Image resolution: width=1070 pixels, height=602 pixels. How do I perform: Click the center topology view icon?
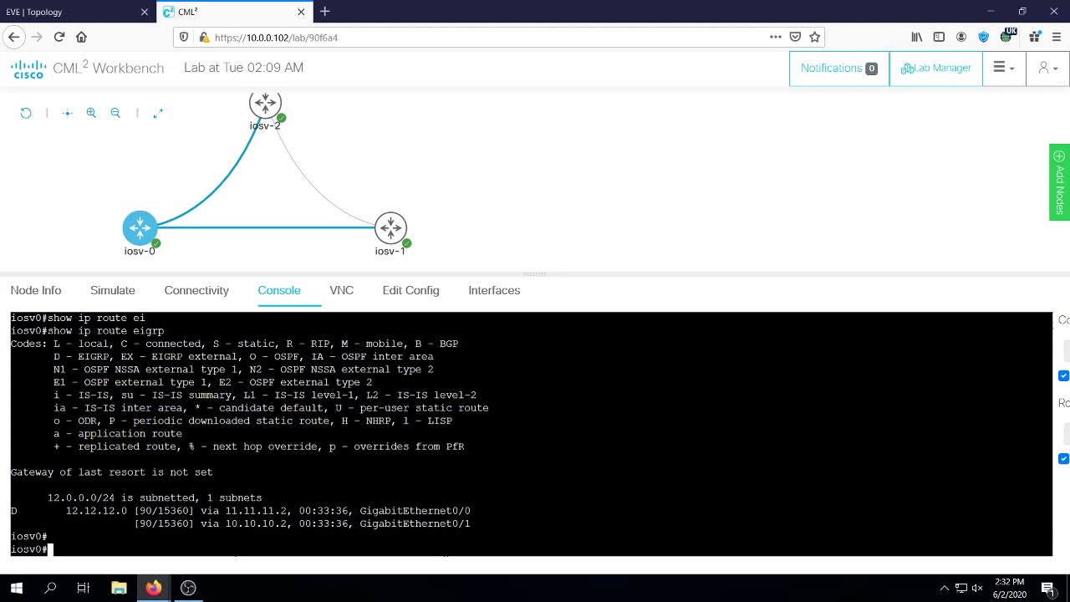pyautogui.click(x=68, y=113)
